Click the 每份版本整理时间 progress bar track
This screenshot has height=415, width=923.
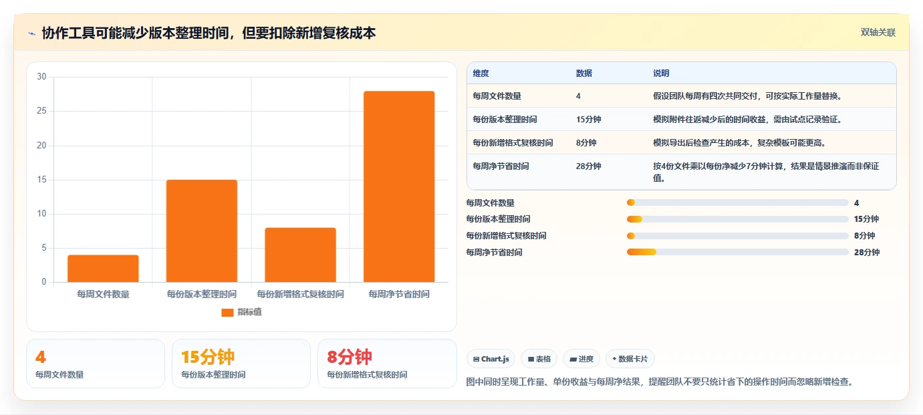coord(738,219)
